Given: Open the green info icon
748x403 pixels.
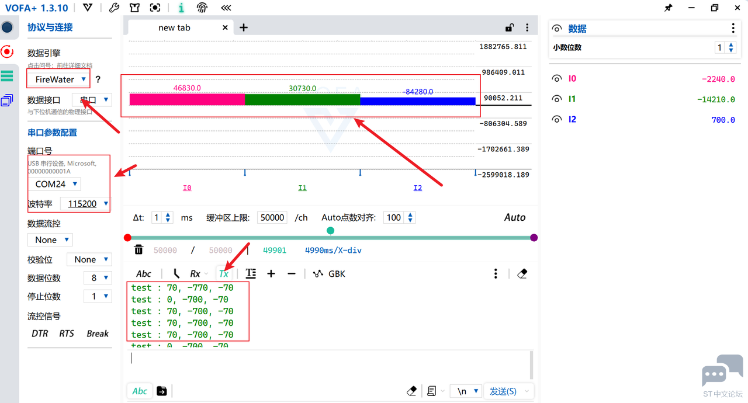Looking at the screenshot, I should click(181, 8).
